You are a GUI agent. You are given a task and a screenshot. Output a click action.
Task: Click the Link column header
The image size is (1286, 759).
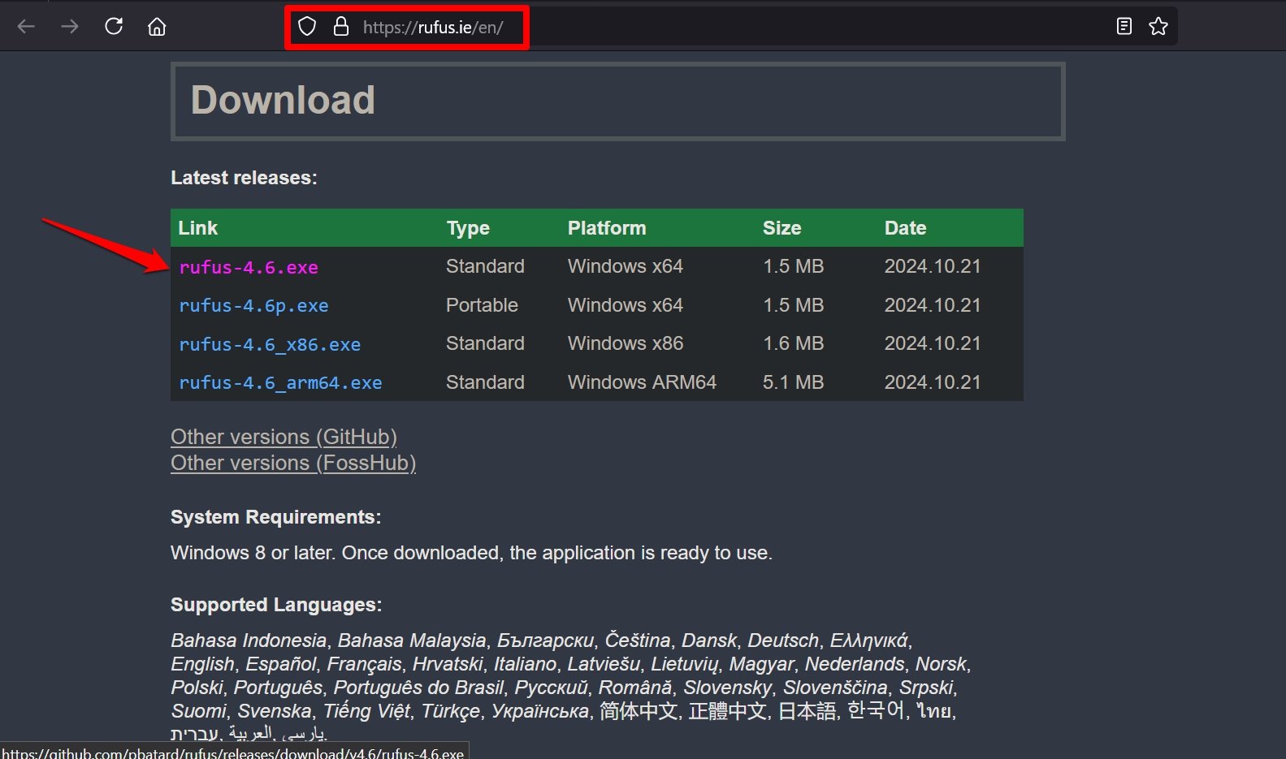pyautogui.click(x=198, y=228)
